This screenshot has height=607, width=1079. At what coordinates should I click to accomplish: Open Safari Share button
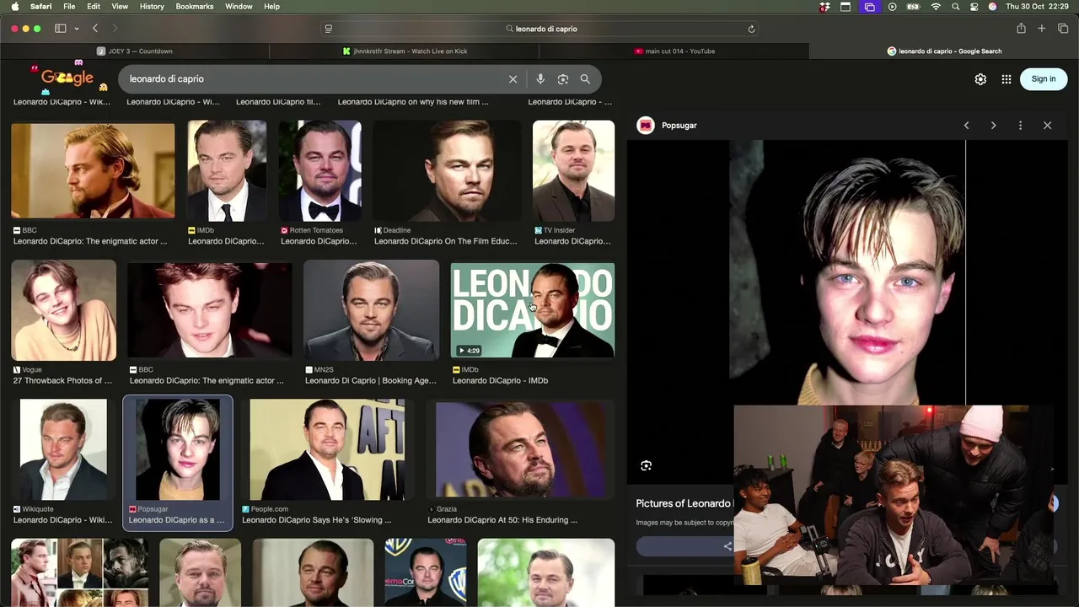(x=1021, y=29)
